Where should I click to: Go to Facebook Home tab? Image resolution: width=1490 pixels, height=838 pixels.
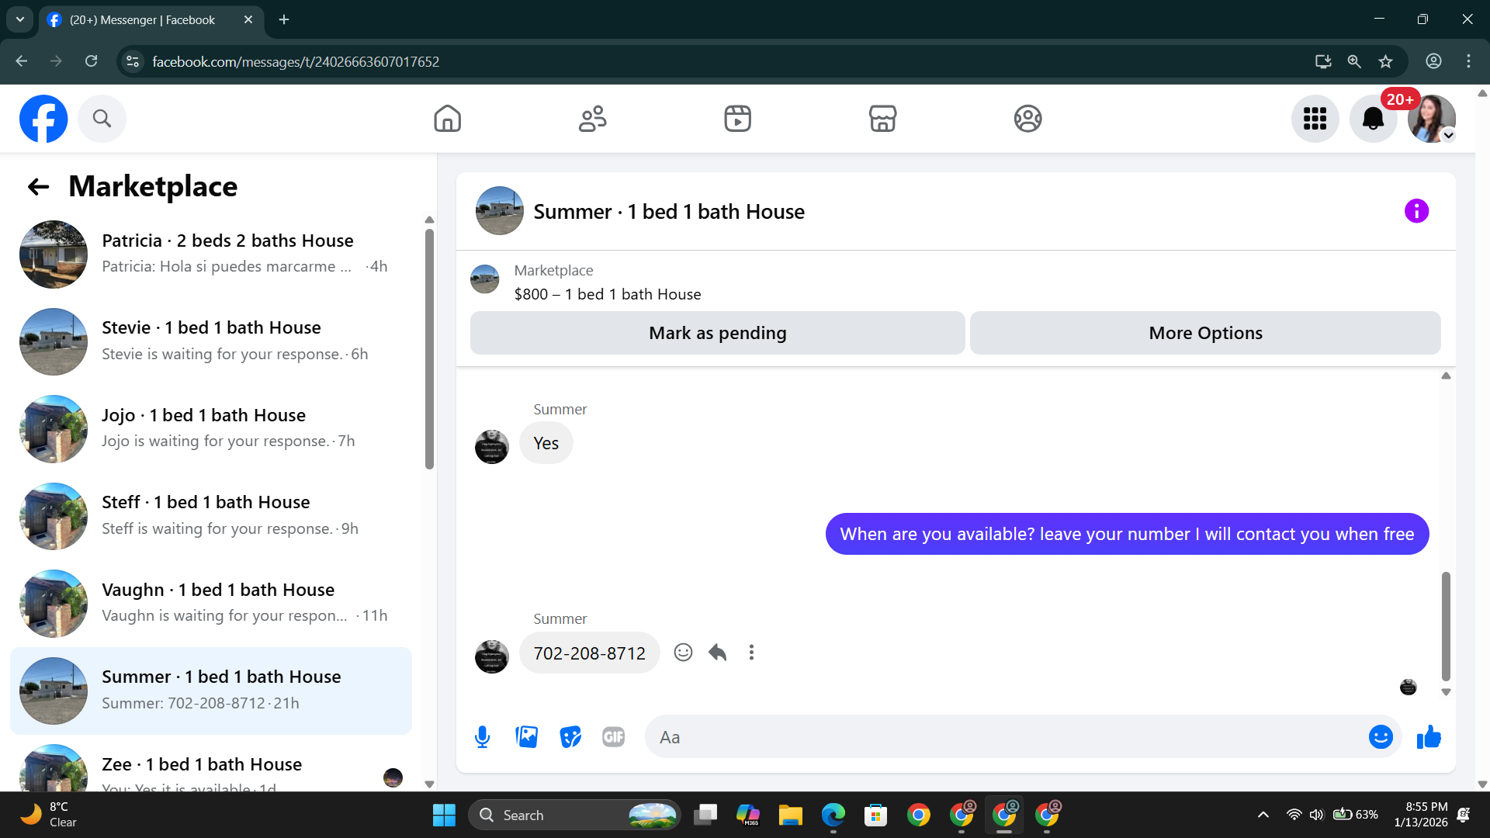[448, 119]
